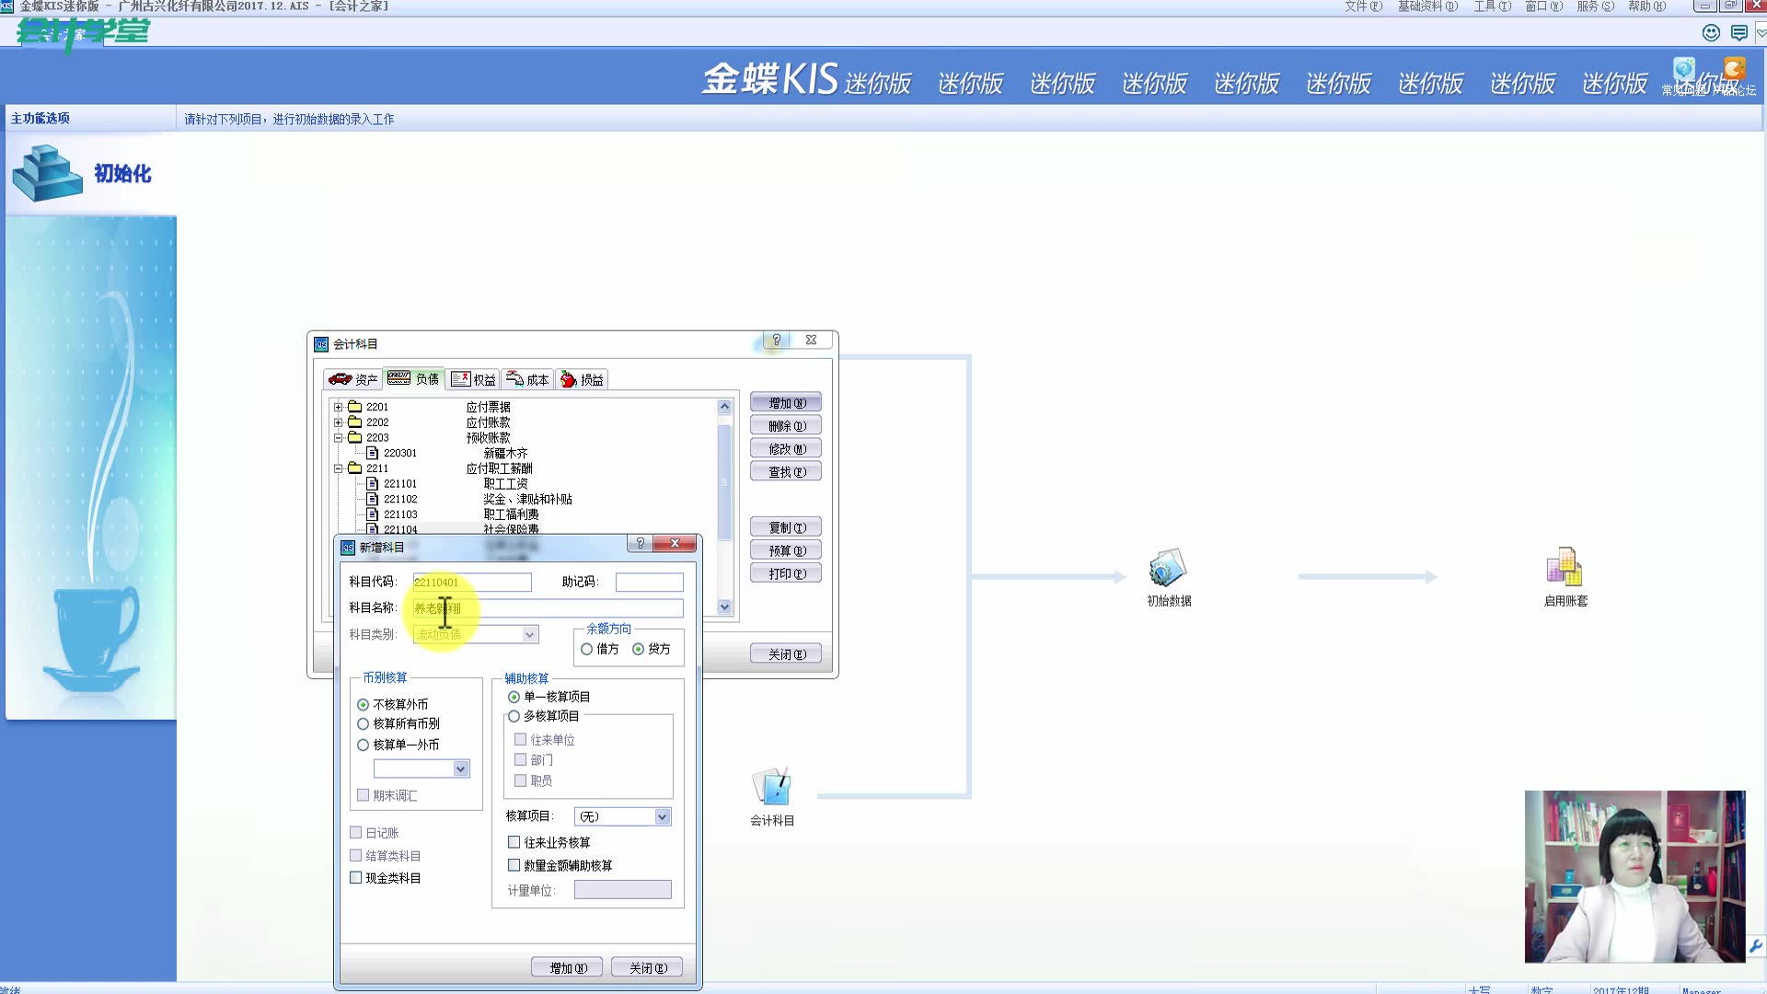1767x994 pixels.
Task: Click the smiley emoticon icon top right
Action: click(x=1709, y=32)
